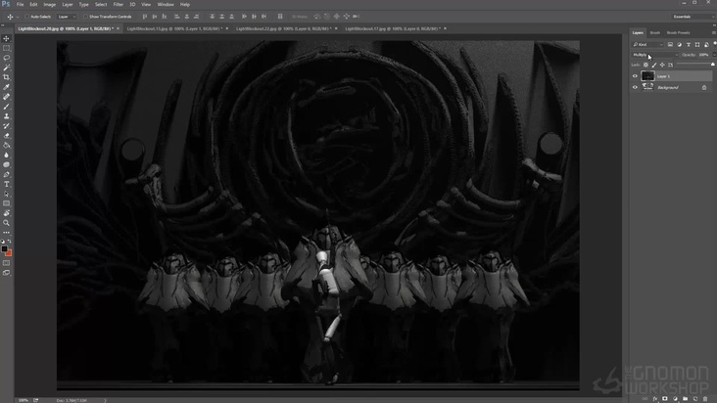
Task: Select the Brush tool
Action: (x=7, y=107)
